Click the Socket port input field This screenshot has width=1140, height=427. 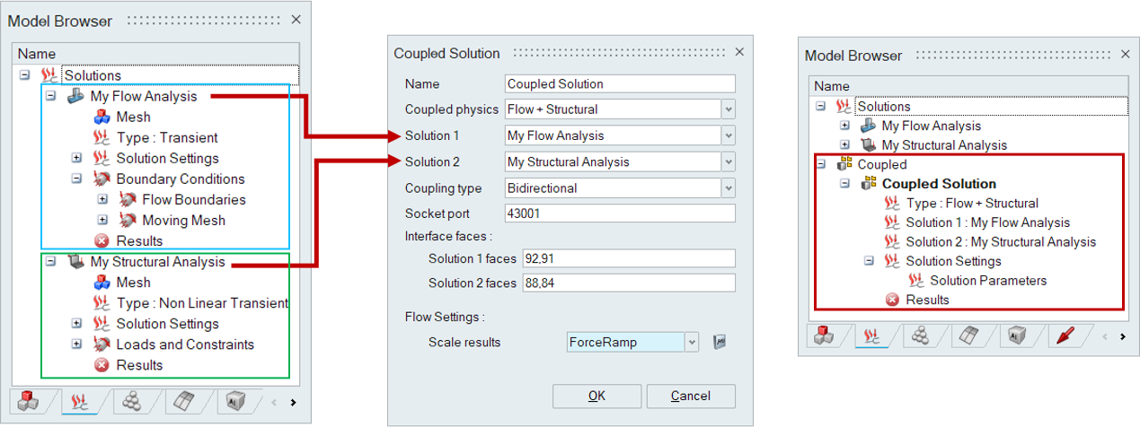point(620,214)
